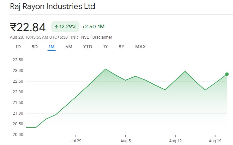
Task: Select the 5D time range
Action: click(34, 47)
